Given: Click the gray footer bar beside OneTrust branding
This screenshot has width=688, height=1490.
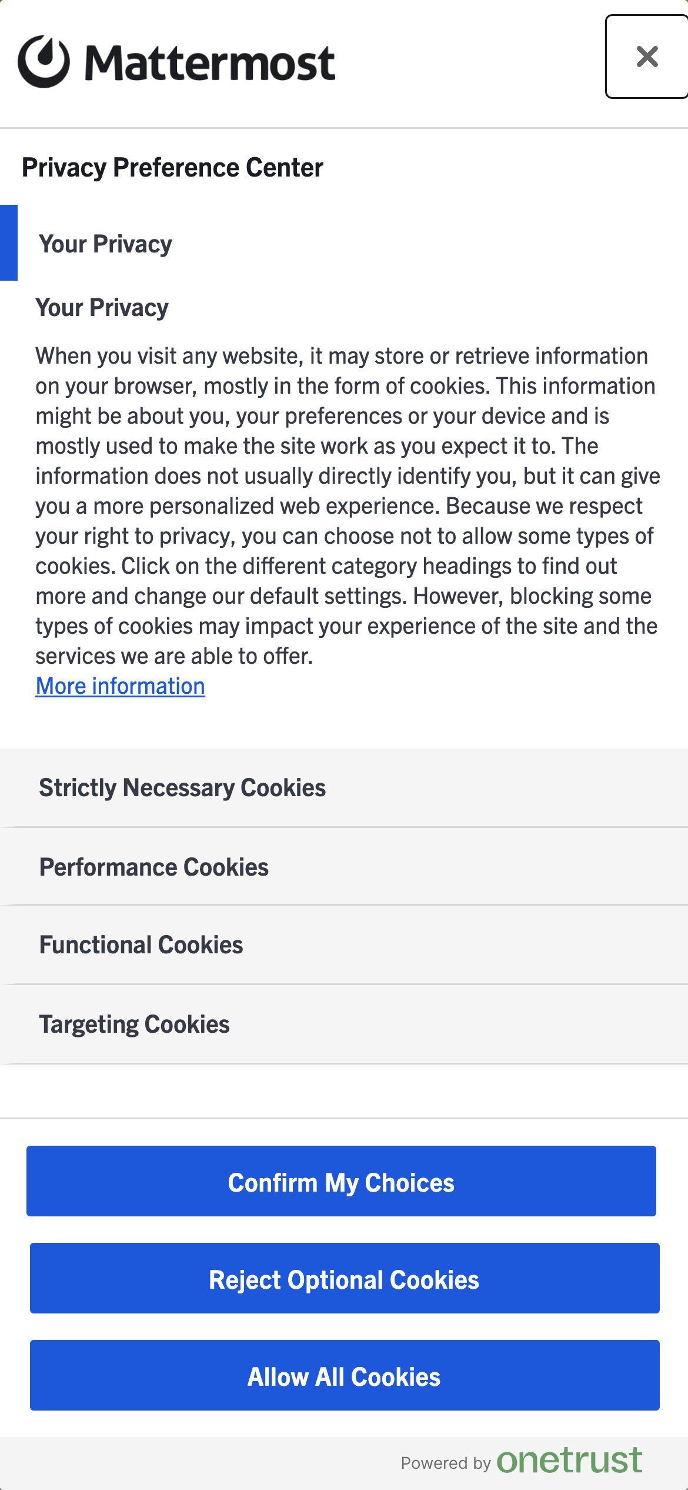Looking at the screenshot, I should pos(176,1464).
